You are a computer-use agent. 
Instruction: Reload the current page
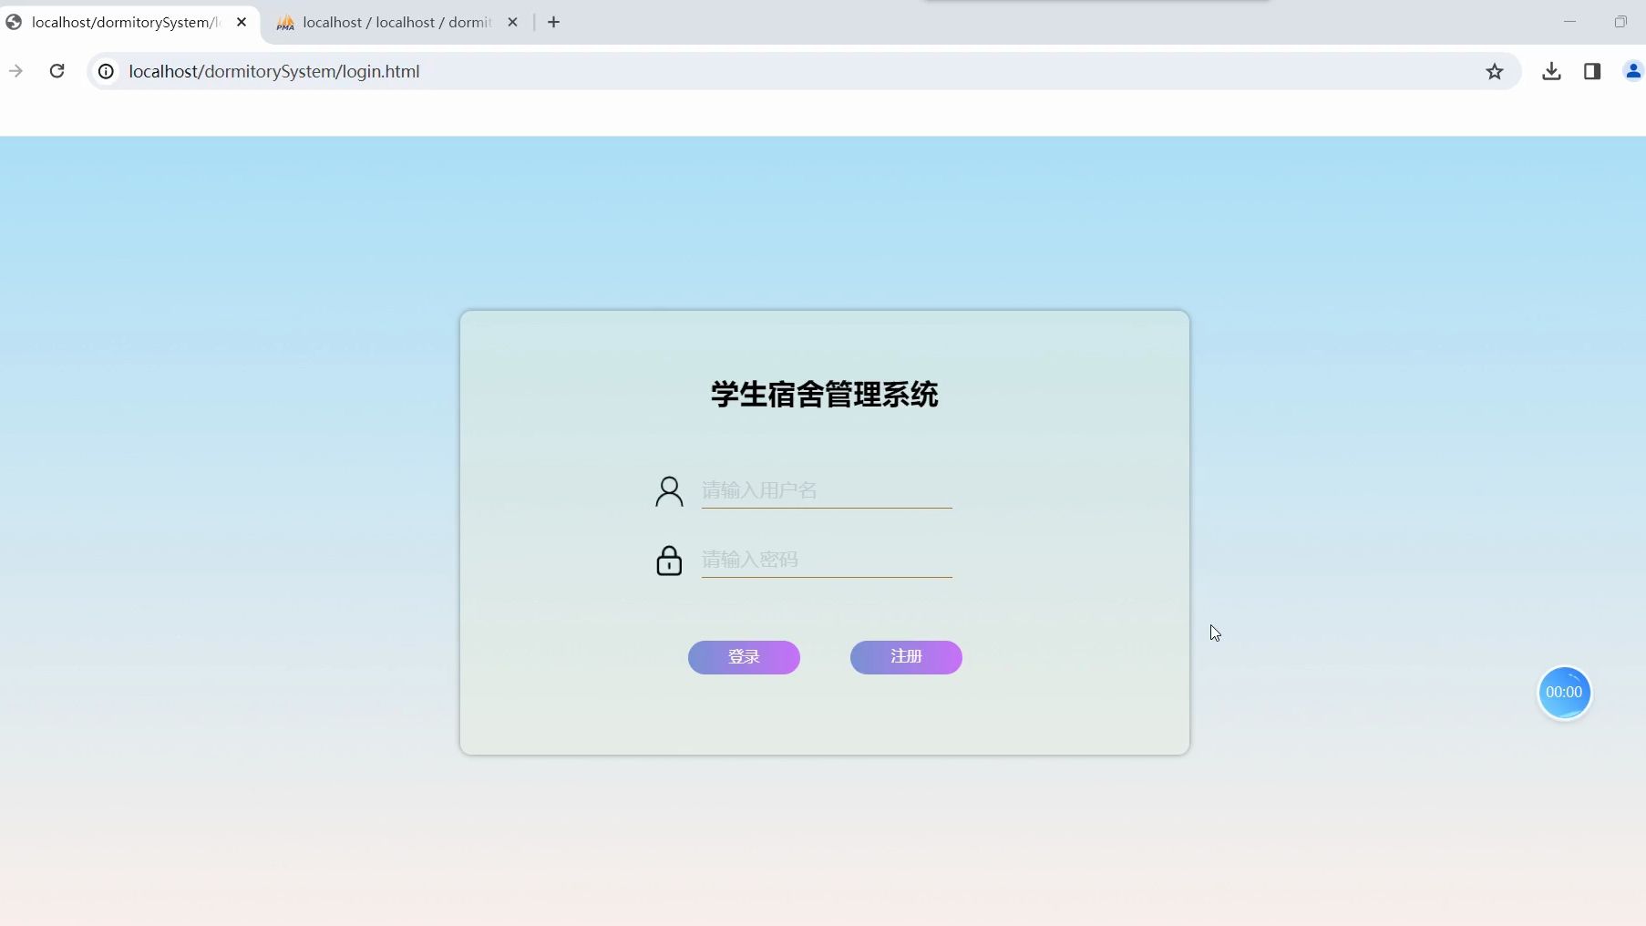[57, 71]
